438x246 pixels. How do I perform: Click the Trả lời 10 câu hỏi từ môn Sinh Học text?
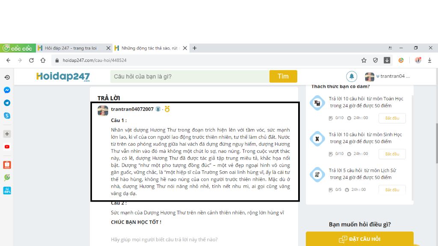365,138
